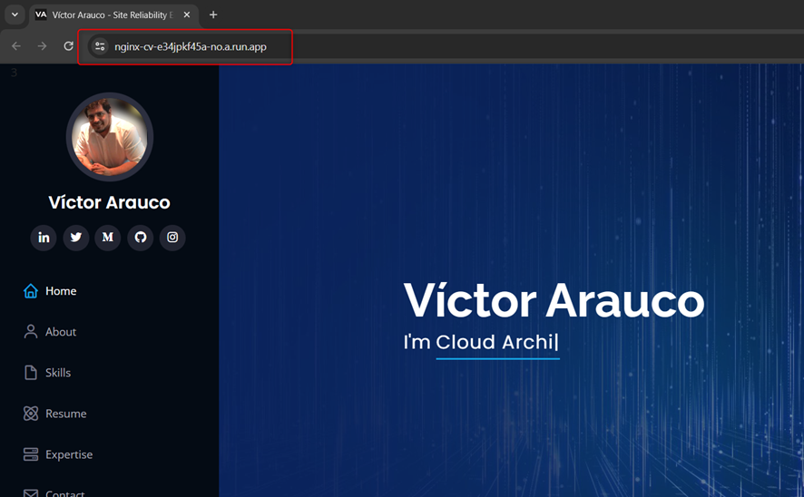Select Expertise in the sidebar

[68, 454]
